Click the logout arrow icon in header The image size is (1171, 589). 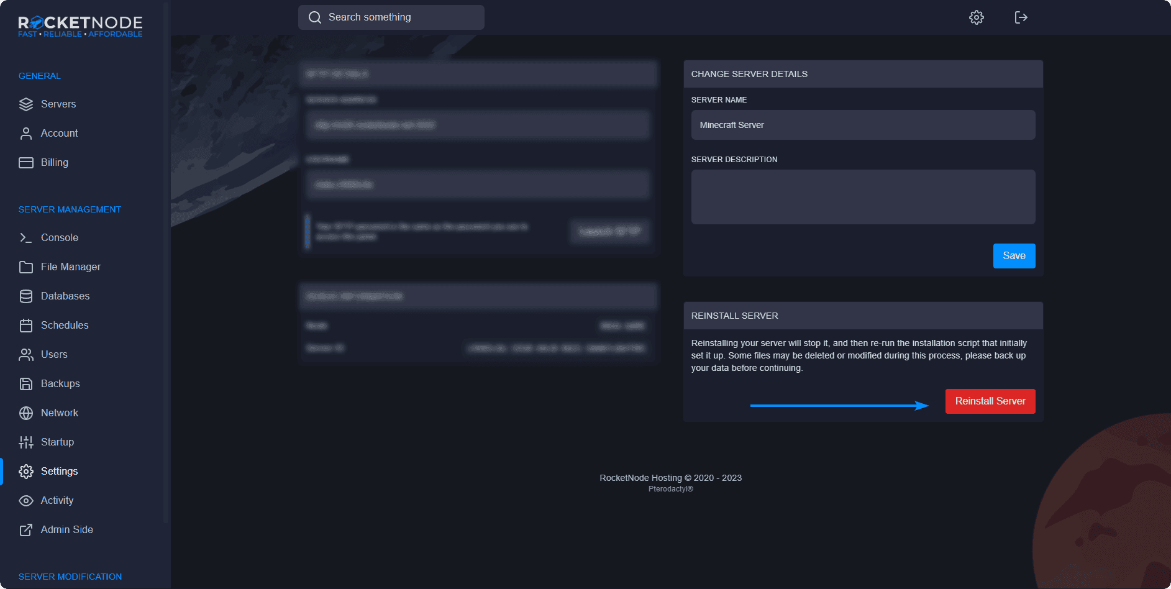point(1021,17)
